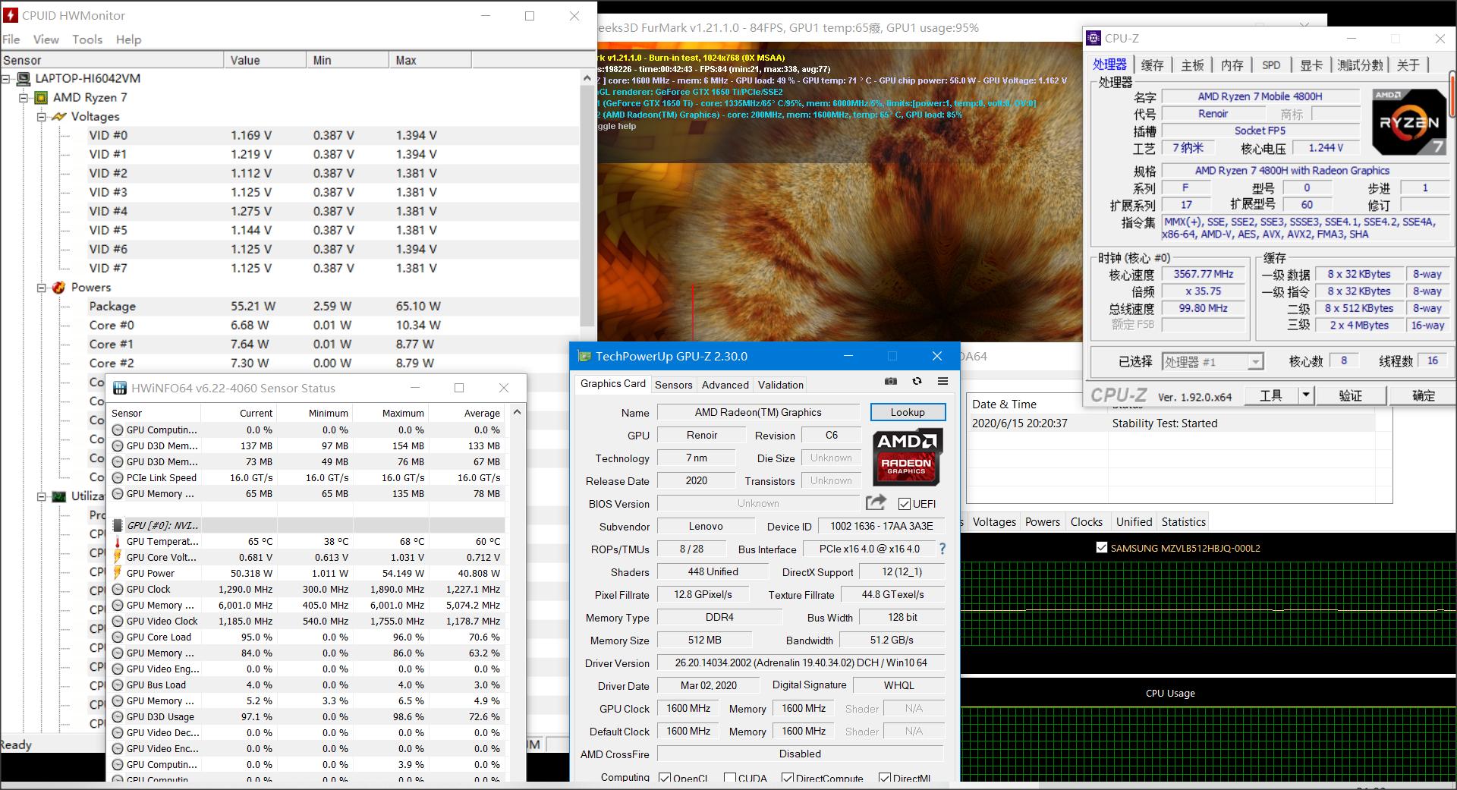The image size is (1457, 790).
Task: Toggle the UEFI checkbox in GPU-Z
Action: click(904, 504)
